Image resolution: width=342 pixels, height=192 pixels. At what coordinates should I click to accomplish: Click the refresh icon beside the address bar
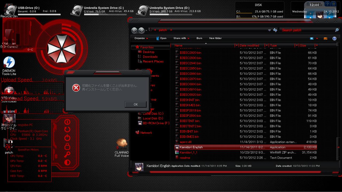coord(275,30)
